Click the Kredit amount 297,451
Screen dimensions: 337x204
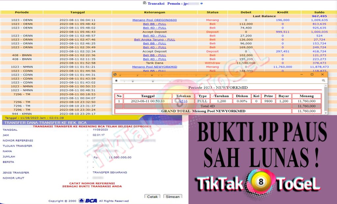pyautogui.click(x=283, y=51)
